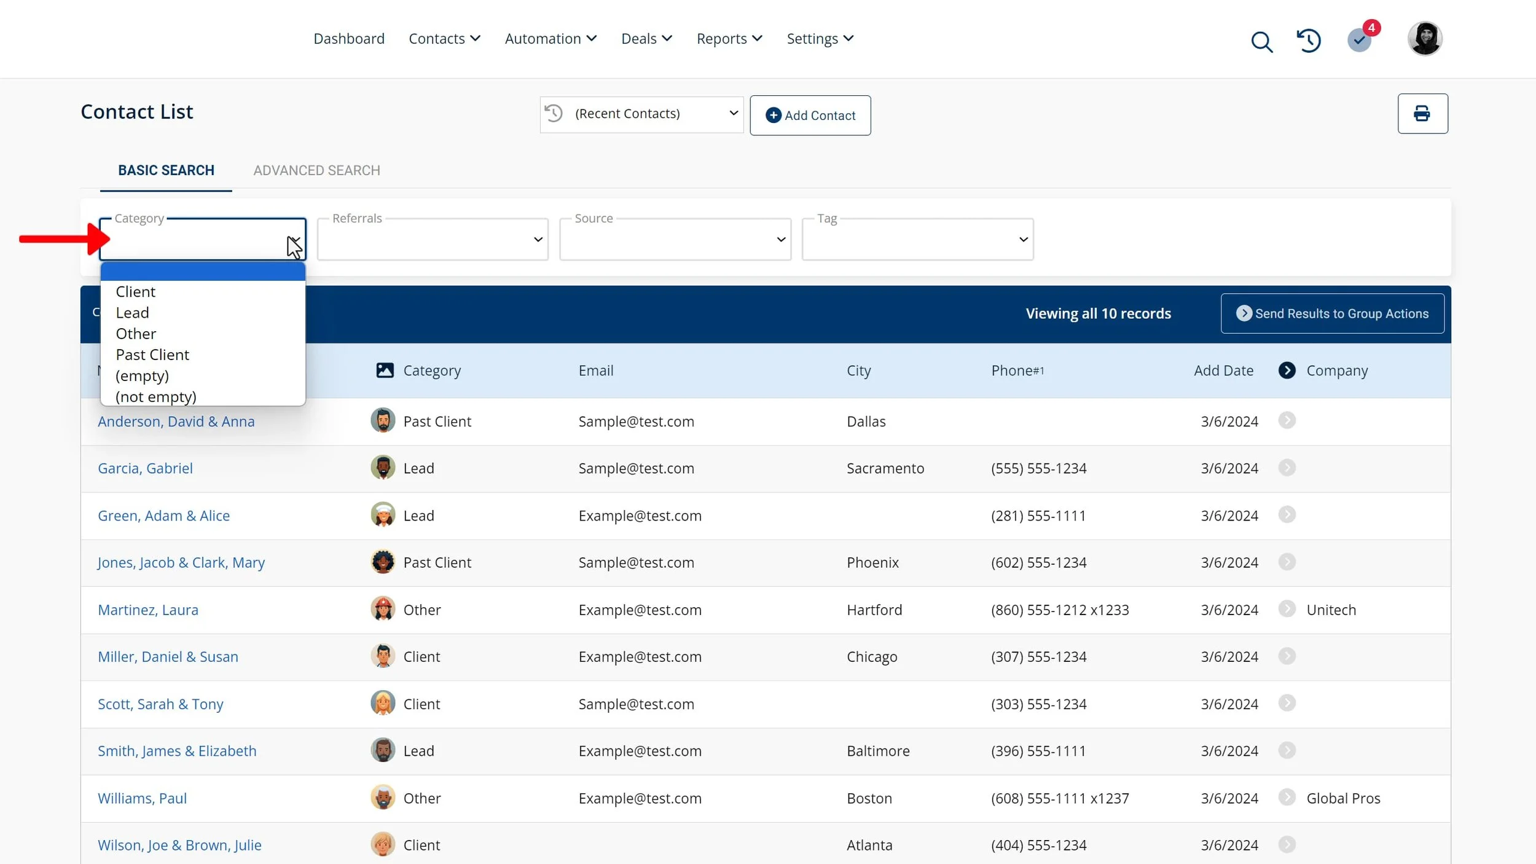Click the arrow icon beside Company header
Viewport: 1536px width, 864px height.
coord(1287,371)
